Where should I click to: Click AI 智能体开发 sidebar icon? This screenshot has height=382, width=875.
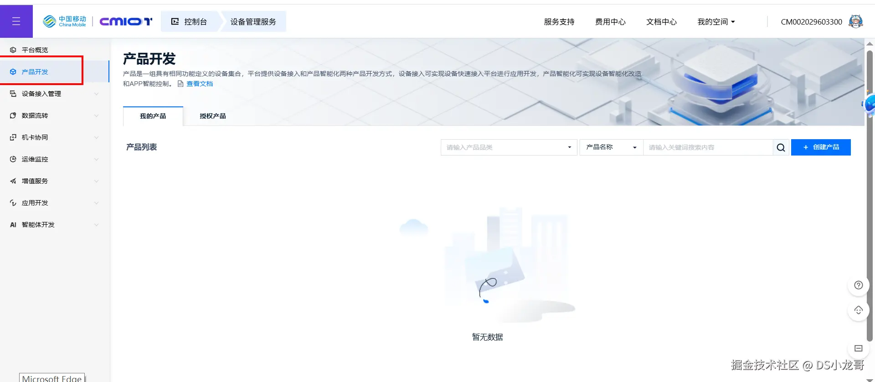click(13, 225)
